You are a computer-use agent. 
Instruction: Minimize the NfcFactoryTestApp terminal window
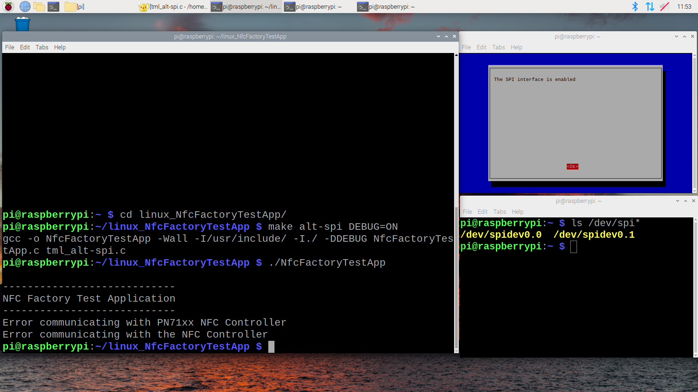tap(438, 36)
